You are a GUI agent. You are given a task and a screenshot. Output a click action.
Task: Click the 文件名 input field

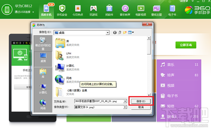pos(99,101)
